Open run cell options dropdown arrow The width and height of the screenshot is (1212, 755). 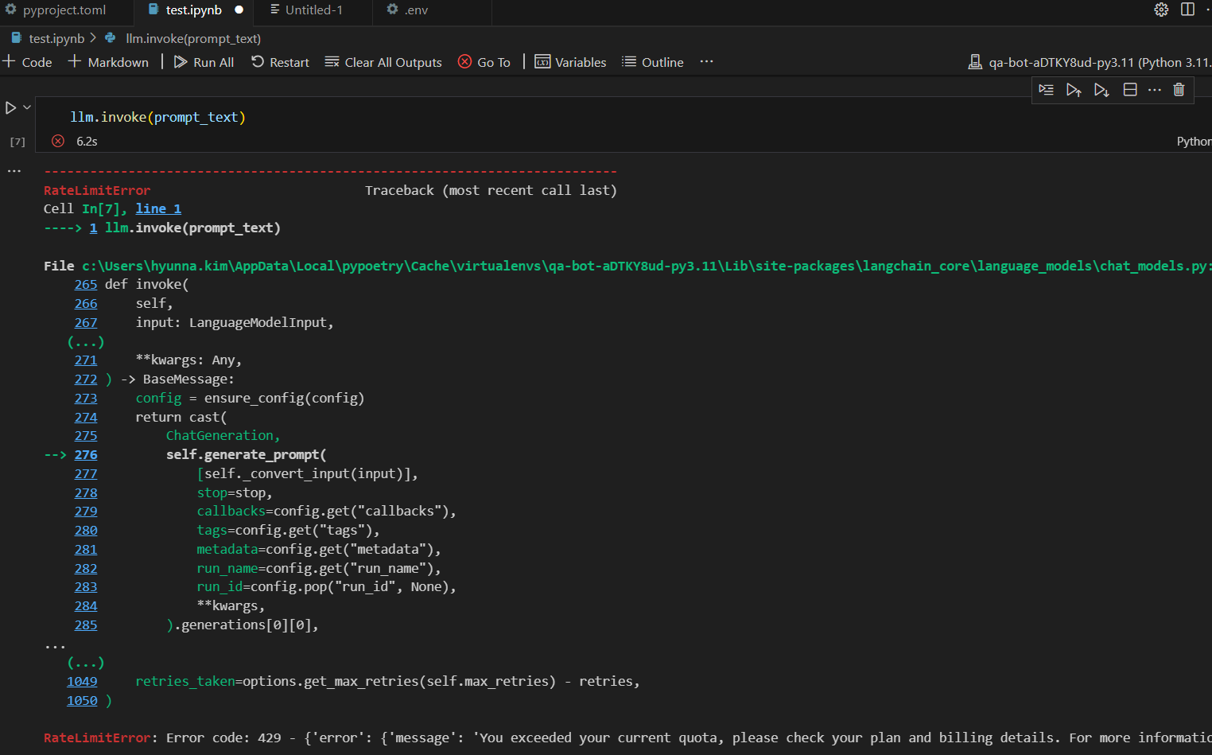pyautogui.click(x=27, y=107)
